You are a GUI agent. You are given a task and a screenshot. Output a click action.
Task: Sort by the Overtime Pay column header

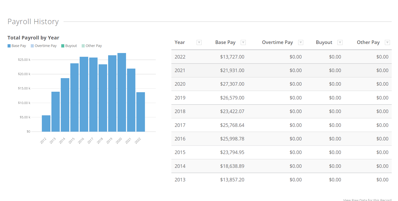coord(278,42)
